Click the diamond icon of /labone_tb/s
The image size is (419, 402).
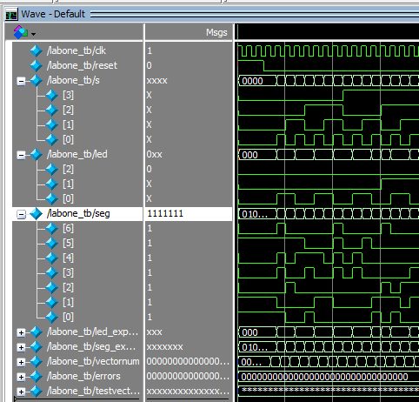click(x=37, y=81)
